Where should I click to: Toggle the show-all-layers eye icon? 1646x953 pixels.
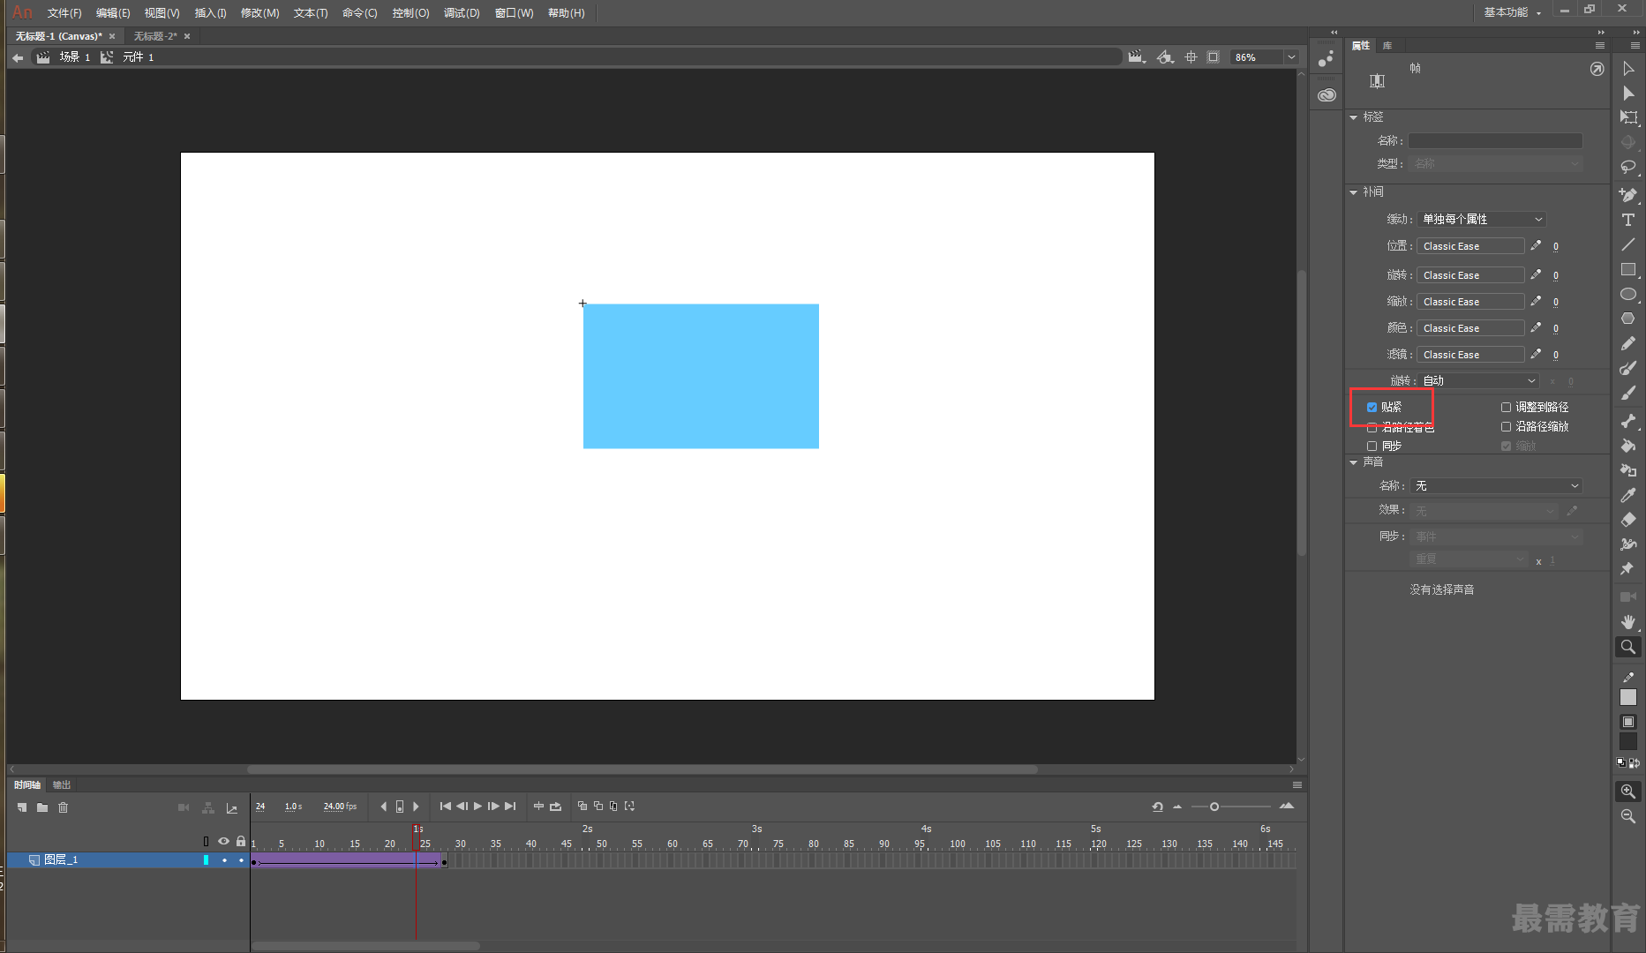pos(223,841)
